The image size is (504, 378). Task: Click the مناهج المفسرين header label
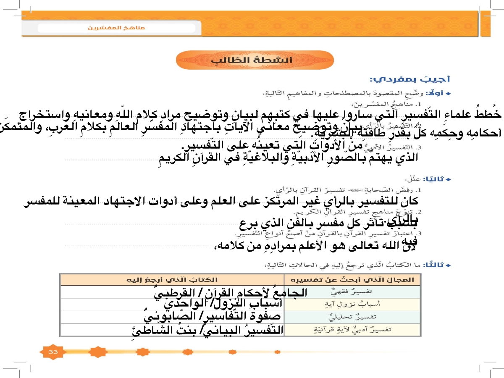pyautogui.click(x=116, y=28)
